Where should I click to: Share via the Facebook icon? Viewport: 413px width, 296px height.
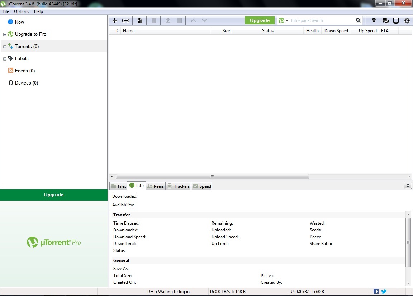tap(375, 291)
